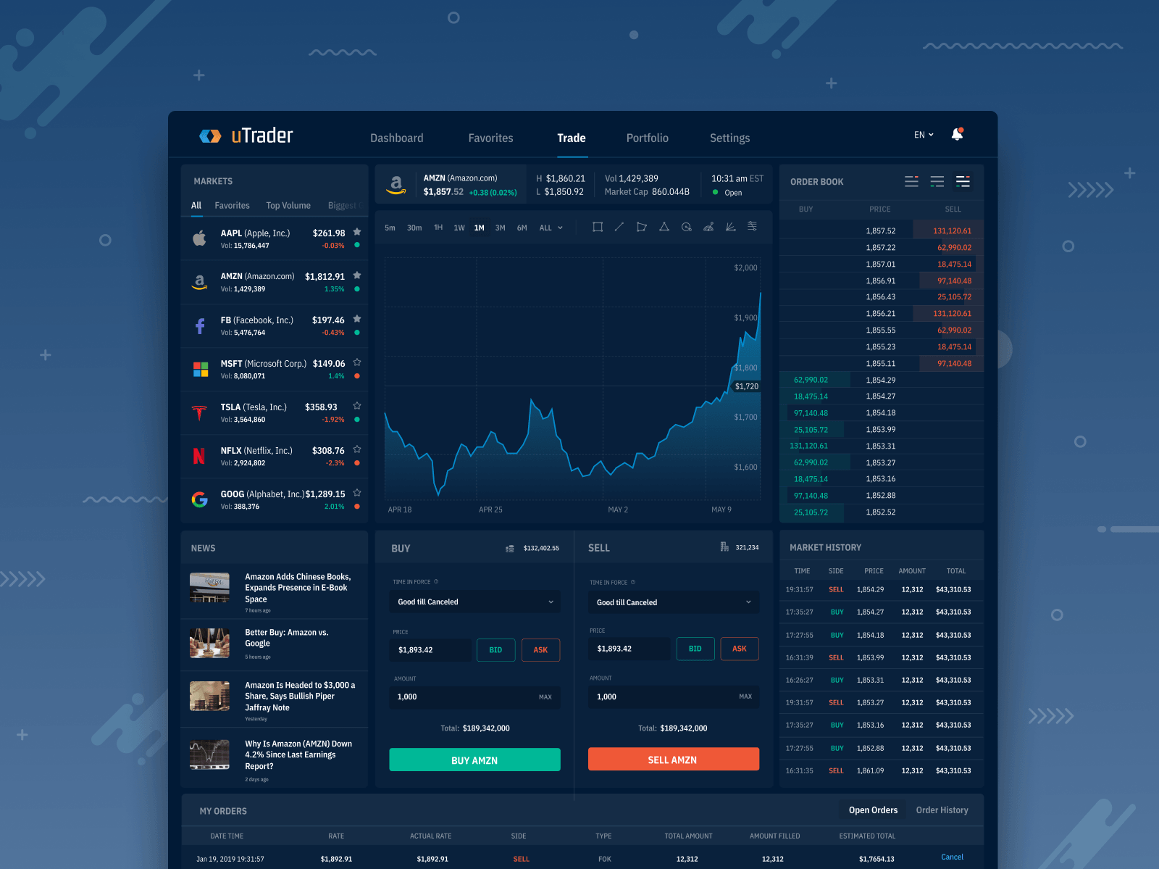Viewport: 1159px width, 869px height.
Task: Open BUY Good till Canceled dropdown
Action: (x=475, y=602)
